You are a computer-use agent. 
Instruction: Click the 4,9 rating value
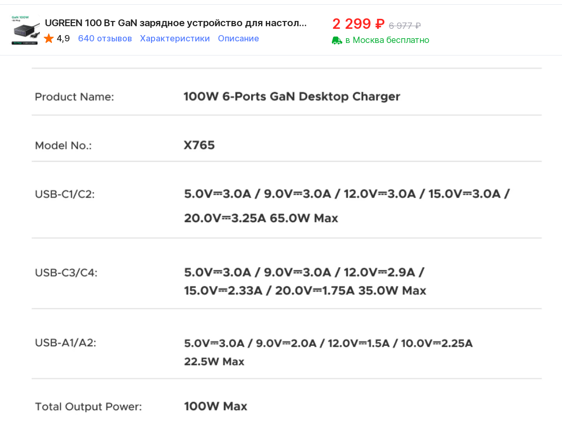[x=63, y=38]
